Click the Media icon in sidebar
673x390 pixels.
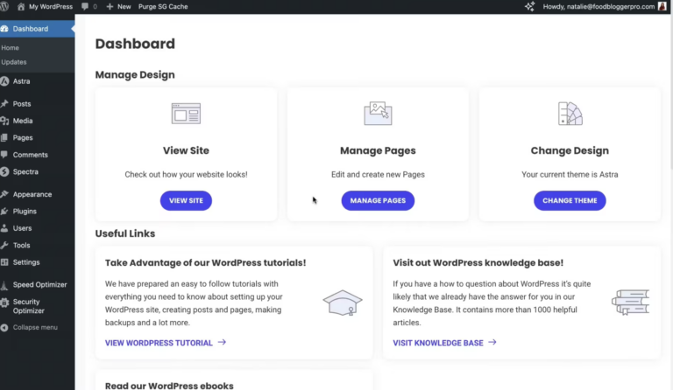(x=4, y=122)
